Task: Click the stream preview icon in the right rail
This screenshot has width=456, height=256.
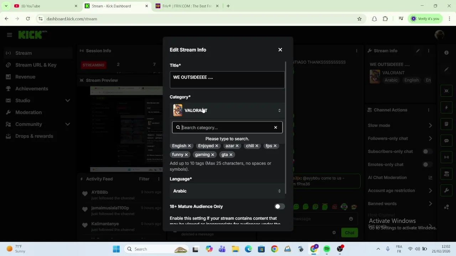Action: pyautogui.click(x=446, y=91)
